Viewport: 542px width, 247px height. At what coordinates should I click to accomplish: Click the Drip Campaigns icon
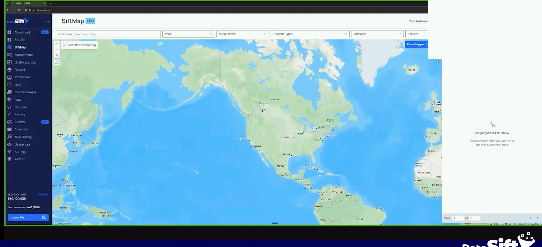[x=9, y=92]
